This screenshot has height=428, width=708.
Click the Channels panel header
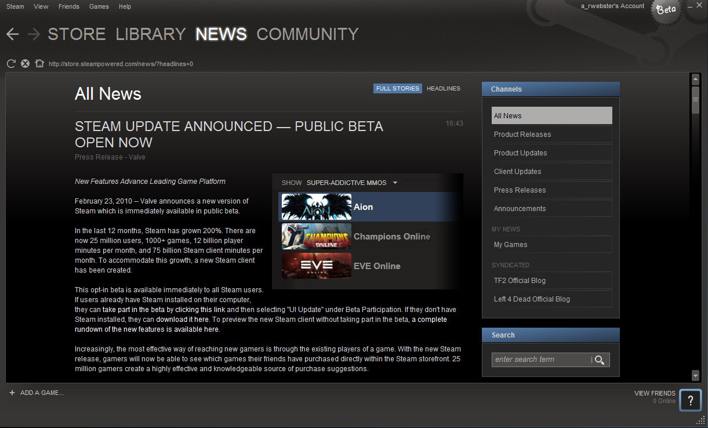[551, 89]
